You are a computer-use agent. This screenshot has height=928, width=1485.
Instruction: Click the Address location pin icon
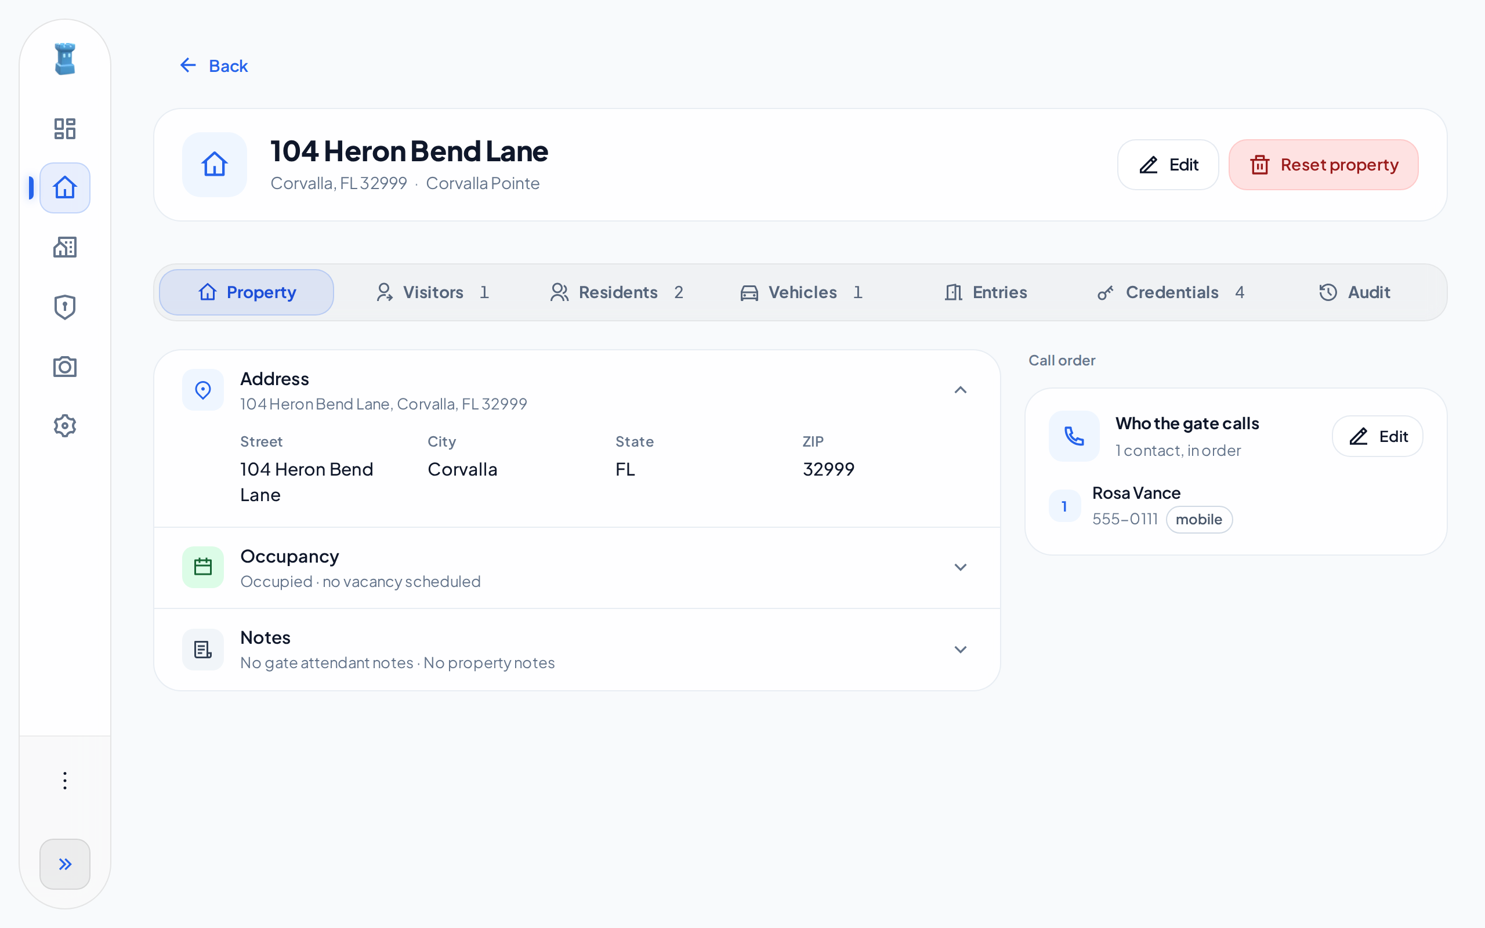[x=202, y=390]
